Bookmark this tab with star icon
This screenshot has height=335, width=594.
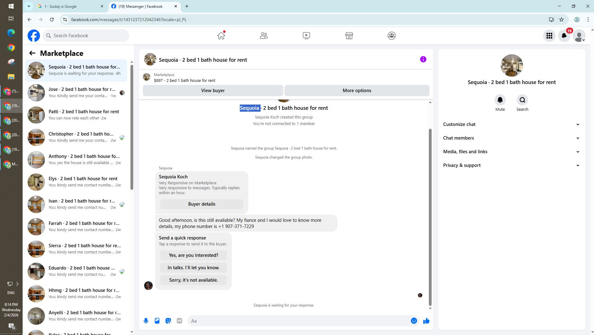pyautogui.click(x=561, y=20)
